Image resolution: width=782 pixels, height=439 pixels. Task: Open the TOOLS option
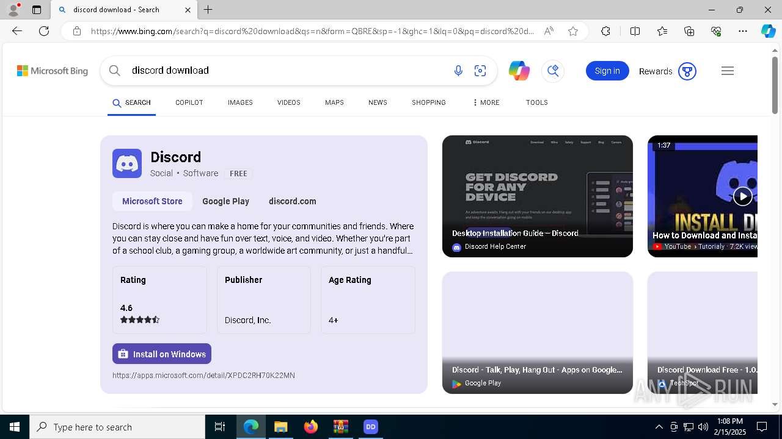(536, 102)
